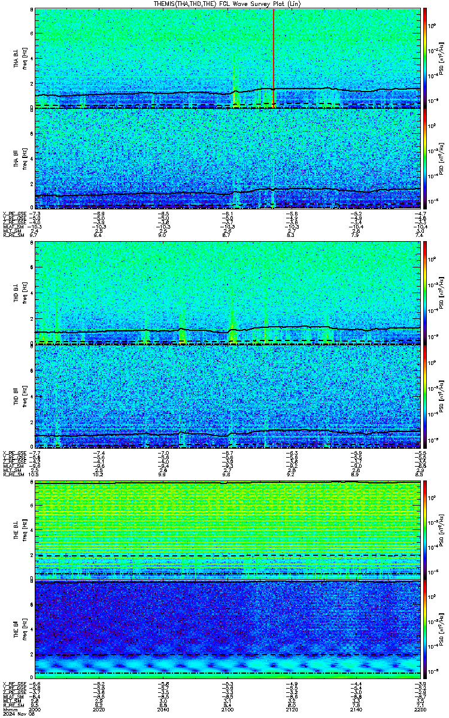Select the THA B⊥ spectrogram panel
This screenshot has width=449, height=718.
(x=228, y=58)
